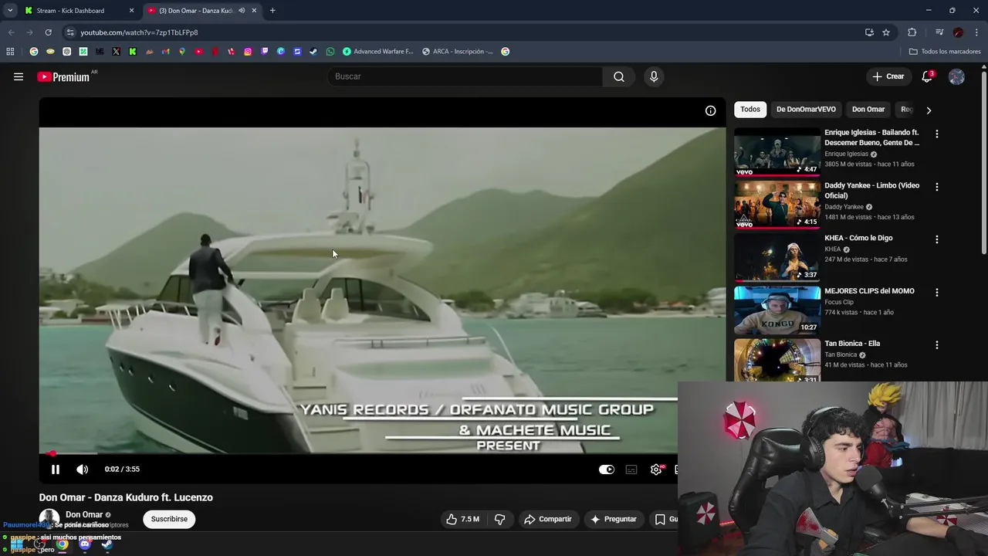Select the Don Omar filter chip
988x556 pixels.
868,110
